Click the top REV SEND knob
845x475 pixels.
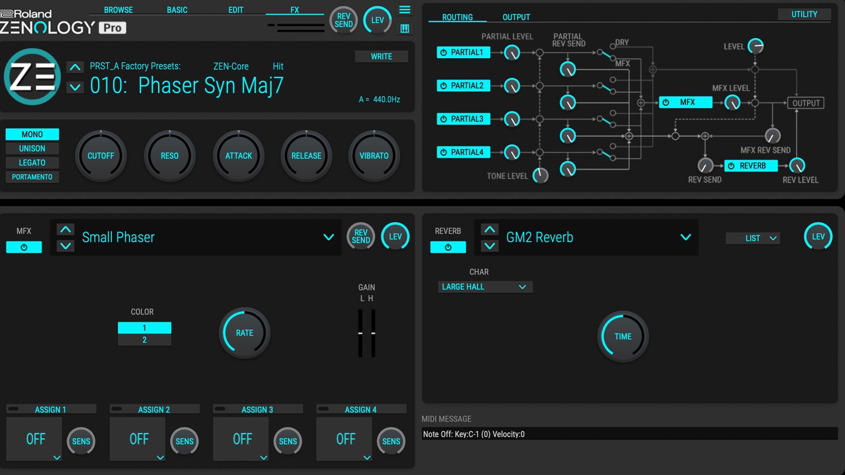coord(344,20)
